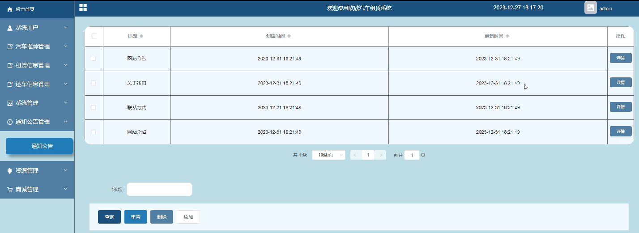This screenshot has width=639, height=233.
Task: Expand 系统用户 with its chevron
Action: coord(66,28)
